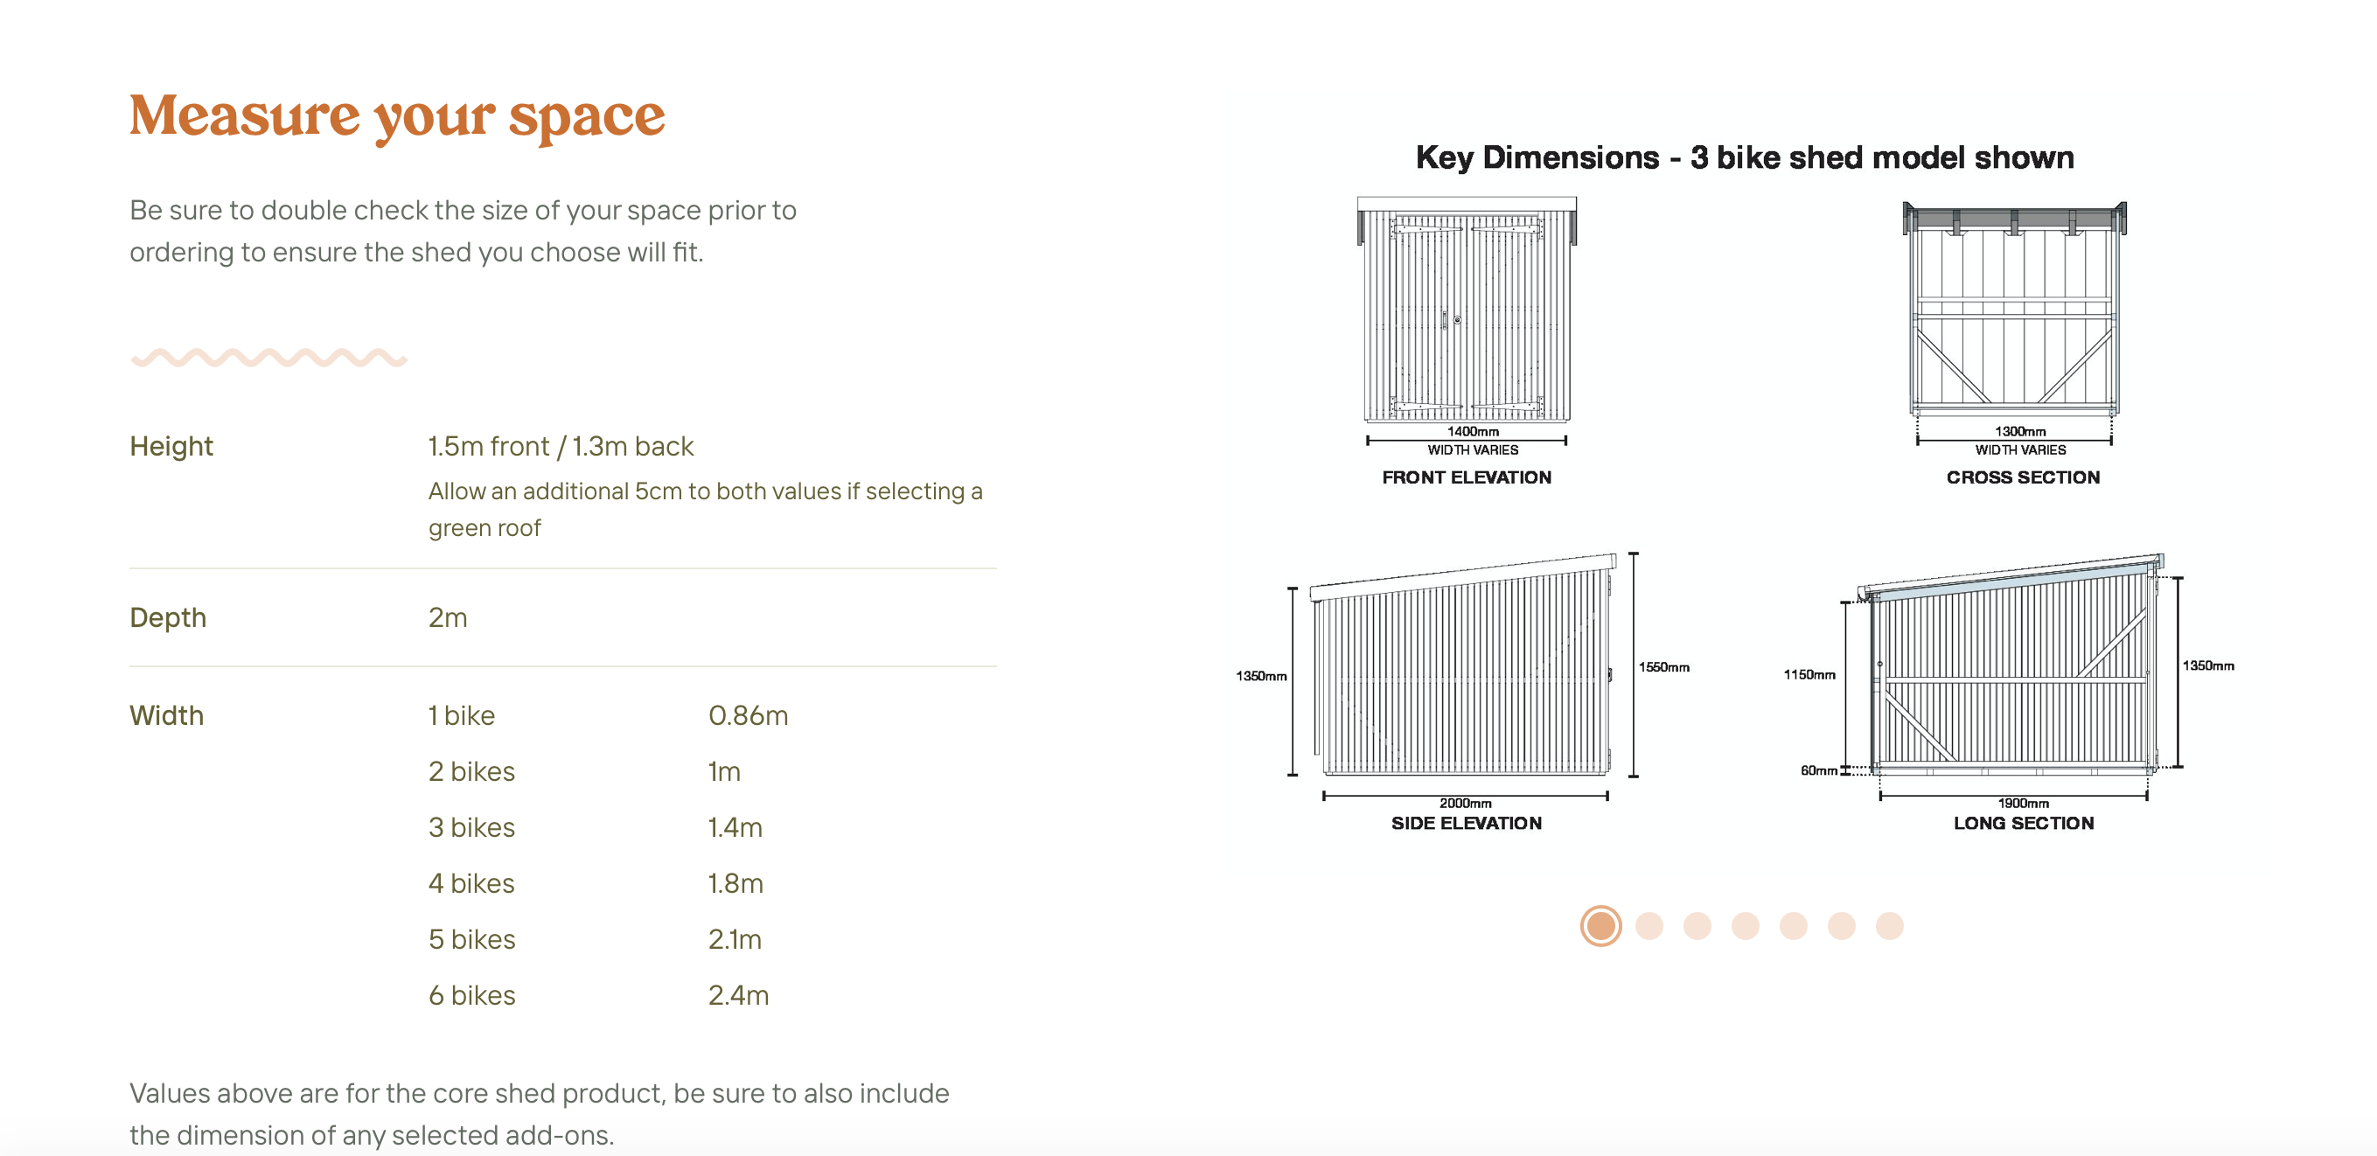Select the last carousel dot
The image size is (2377, 1156).
(1889, 925)
